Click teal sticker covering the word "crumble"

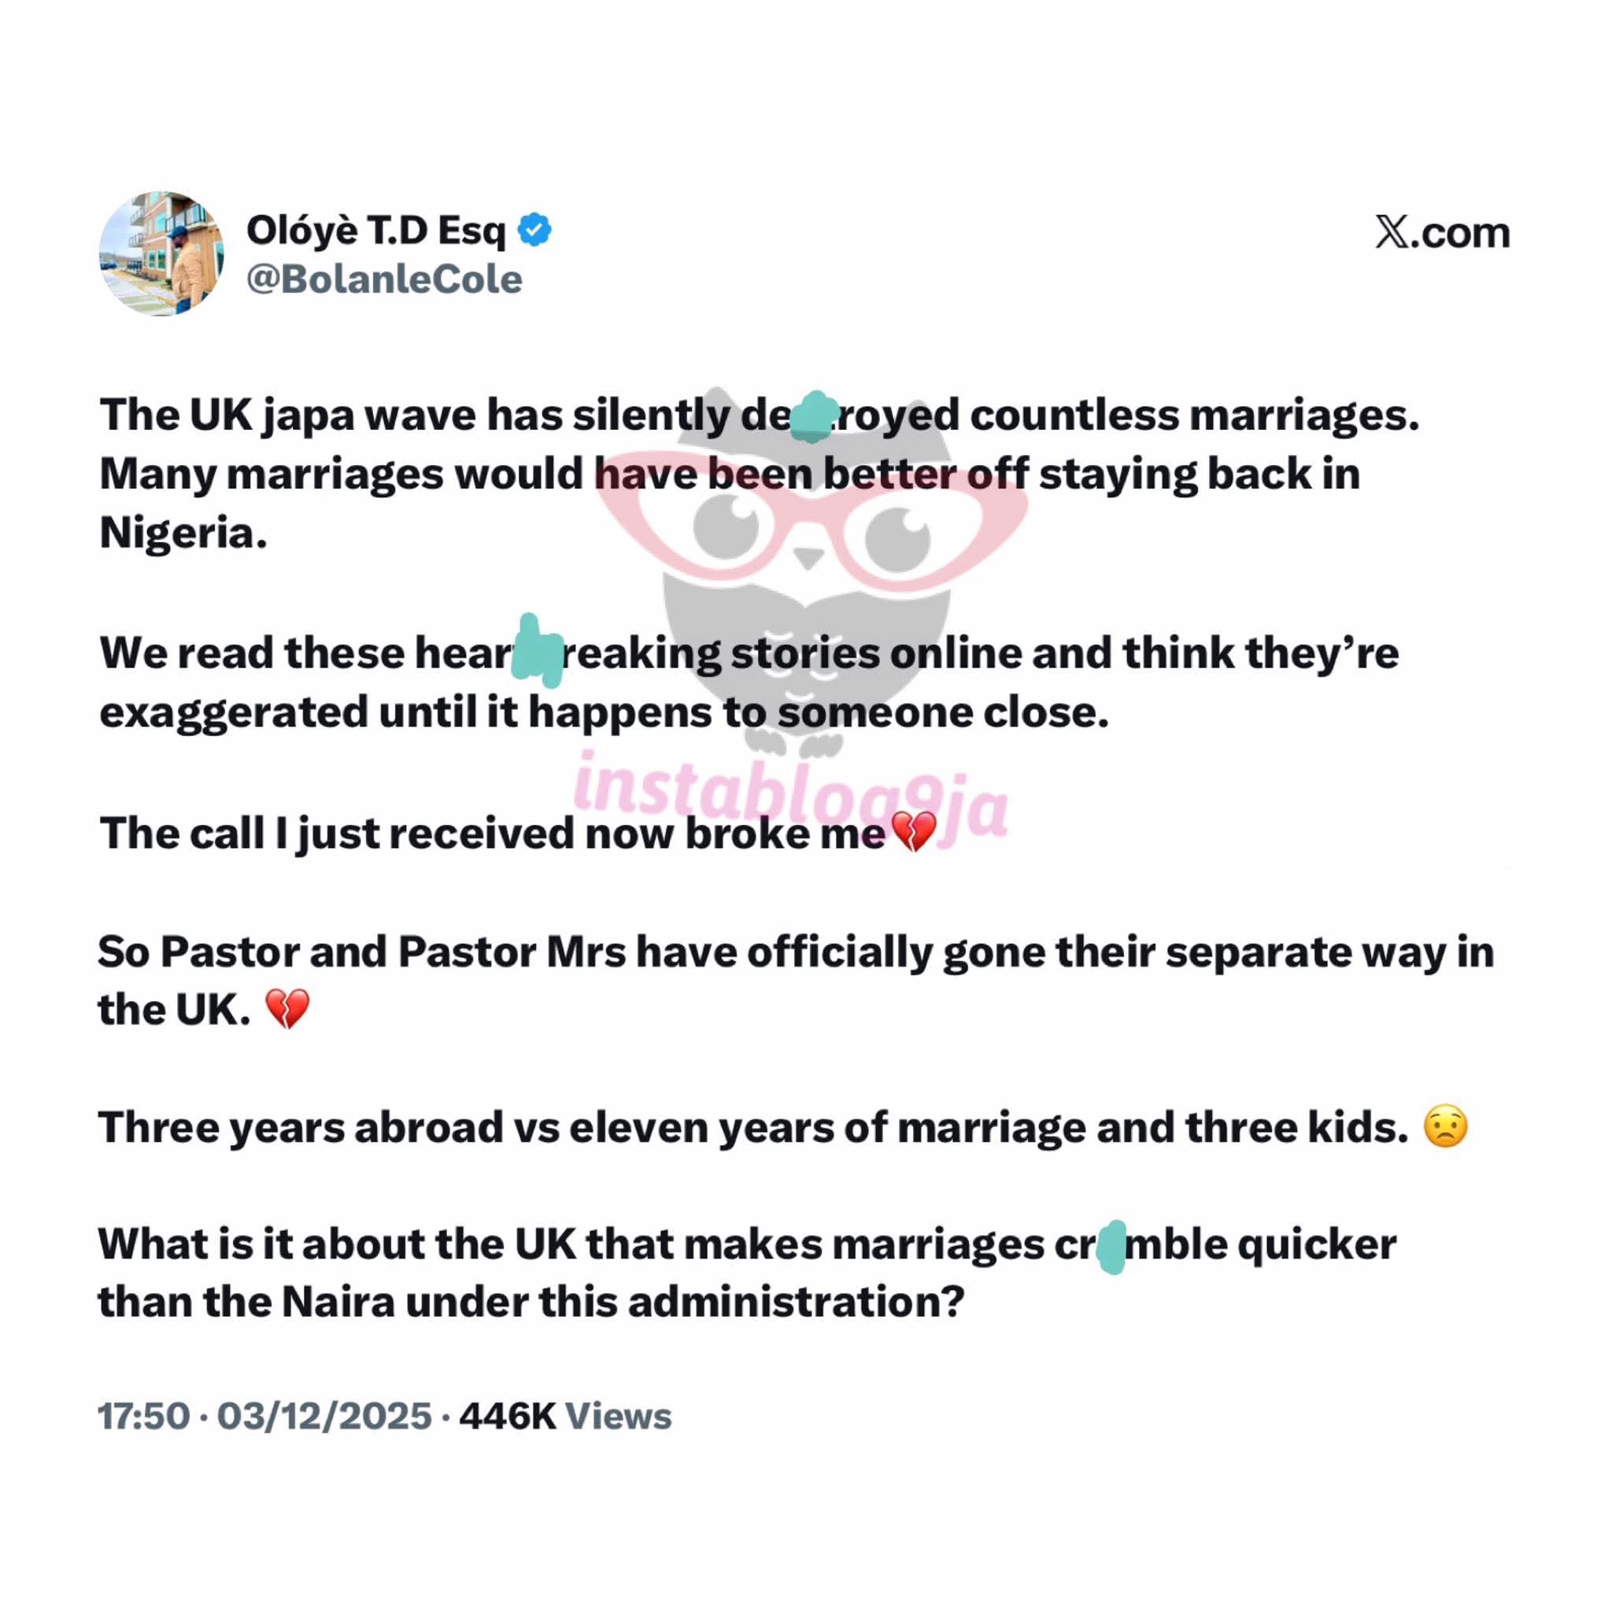pos(1112,1247)
